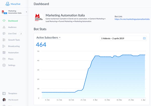
Task: Open Settings from sidebar
Action: click(12, 65)
